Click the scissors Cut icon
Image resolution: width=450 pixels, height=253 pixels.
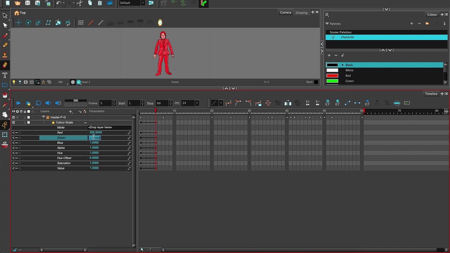tap(80, 3)
